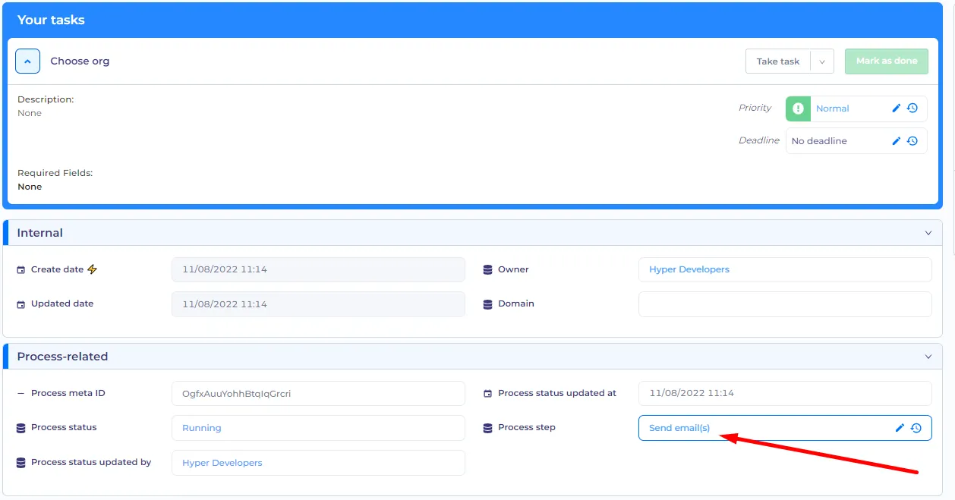Edit the Priority with the pencil icon
Screen dimensions: 955x500
point(897,108)
